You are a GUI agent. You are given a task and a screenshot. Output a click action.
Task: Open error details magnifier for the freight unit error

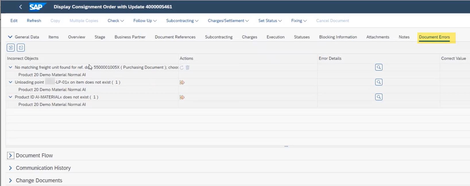[x=379, y=67]
